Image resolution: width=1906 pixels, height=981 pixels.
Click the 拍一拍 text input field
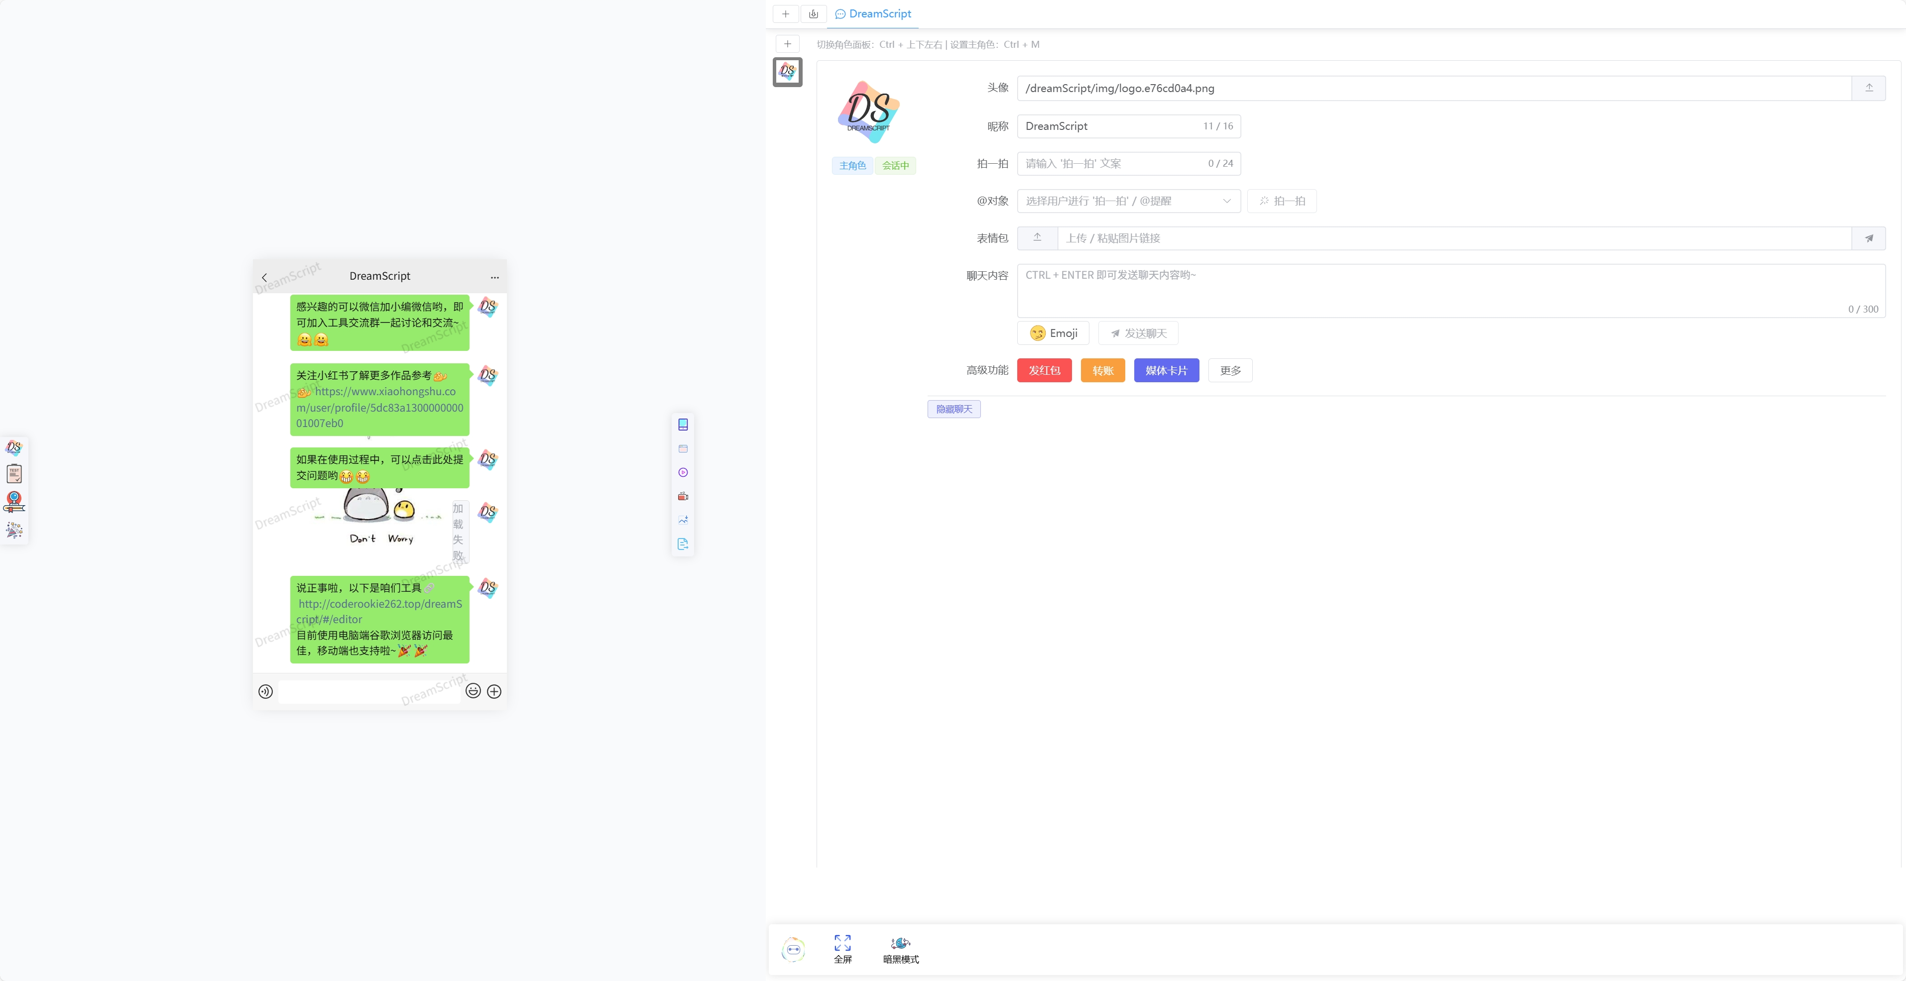1129,163
